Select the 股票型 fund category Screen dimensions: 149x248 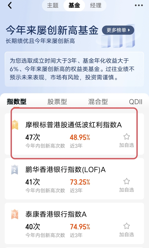57,102
